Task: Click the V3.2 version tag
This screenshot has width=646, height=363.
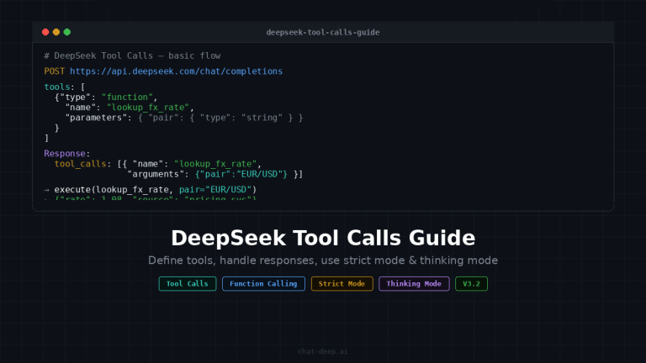Action: pyautogui.click(x=471, y=283)
